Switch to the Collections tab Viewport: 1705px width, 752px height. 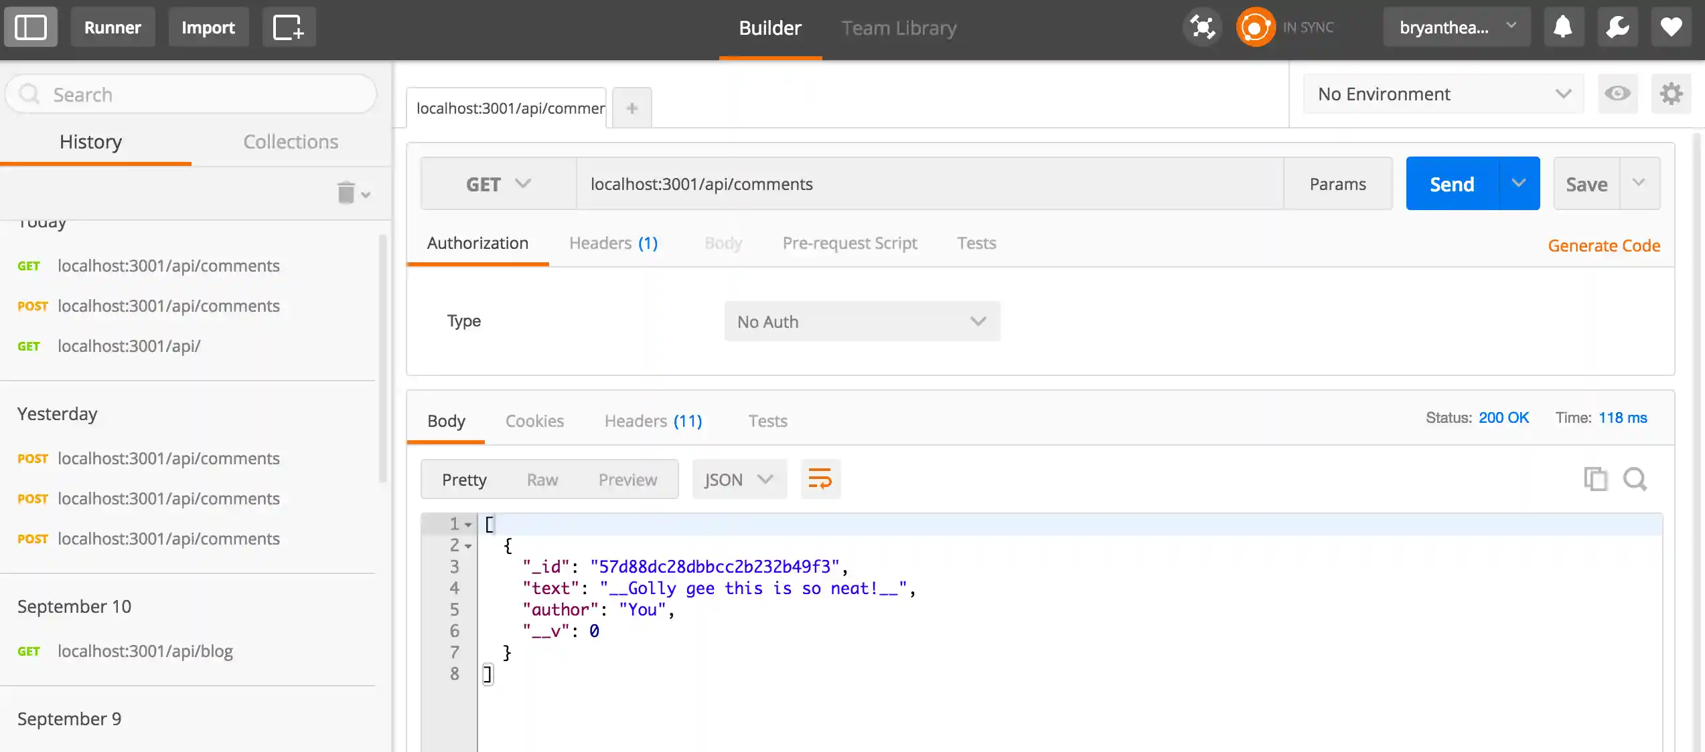click(291, 142)
